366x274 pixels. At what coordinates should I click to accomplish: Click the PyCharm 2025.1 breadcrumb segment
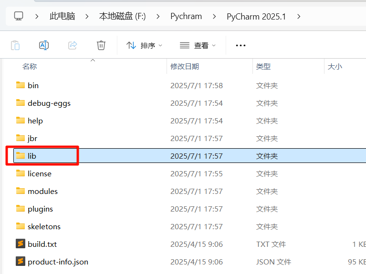point(256,17)
